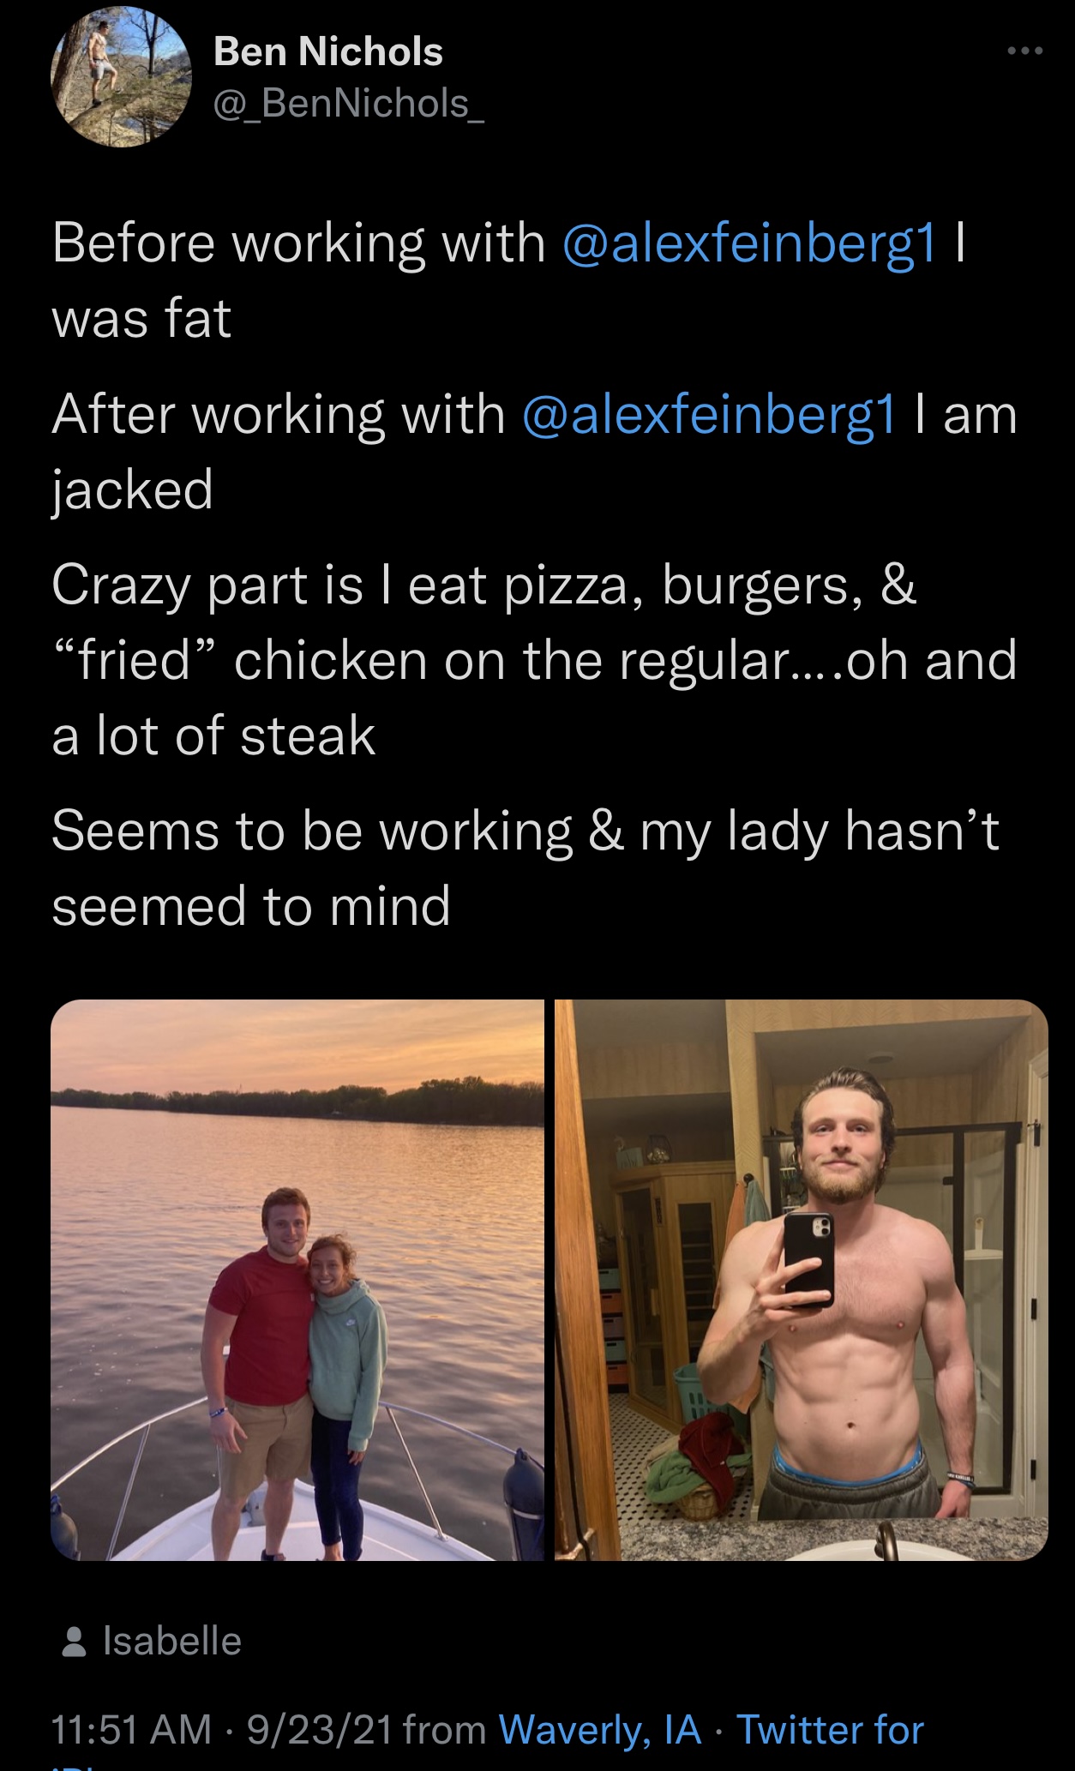Tap the tagged person icon beside Isabelle
This screenshot has height=1771, width=1075.
tap(75, 1641)
